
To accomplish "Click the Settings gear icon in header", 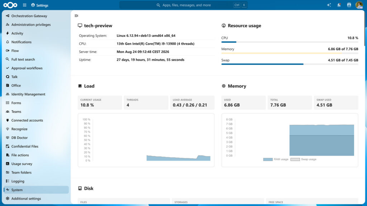I will tap(33, 5).
